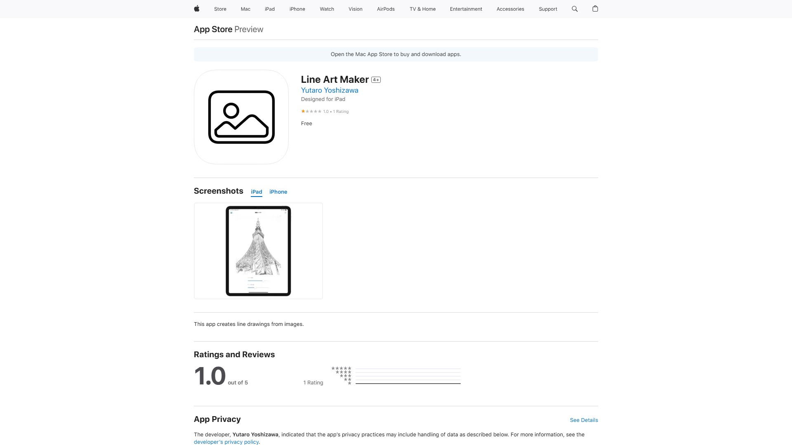The image size is (792, 445).
Task: Open the search panel
Action: 574,9
